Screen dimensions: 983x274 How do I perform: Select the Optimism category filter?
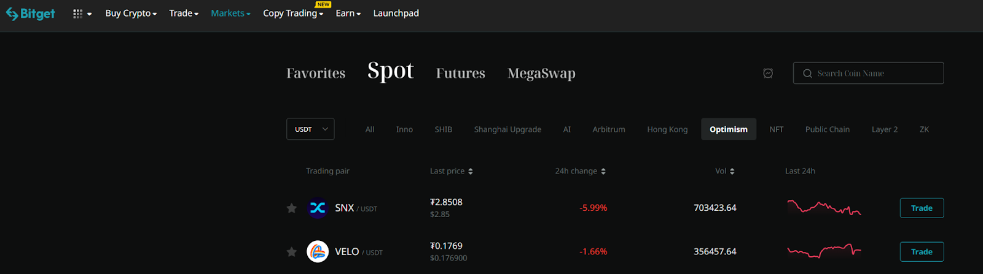point(729,129)
